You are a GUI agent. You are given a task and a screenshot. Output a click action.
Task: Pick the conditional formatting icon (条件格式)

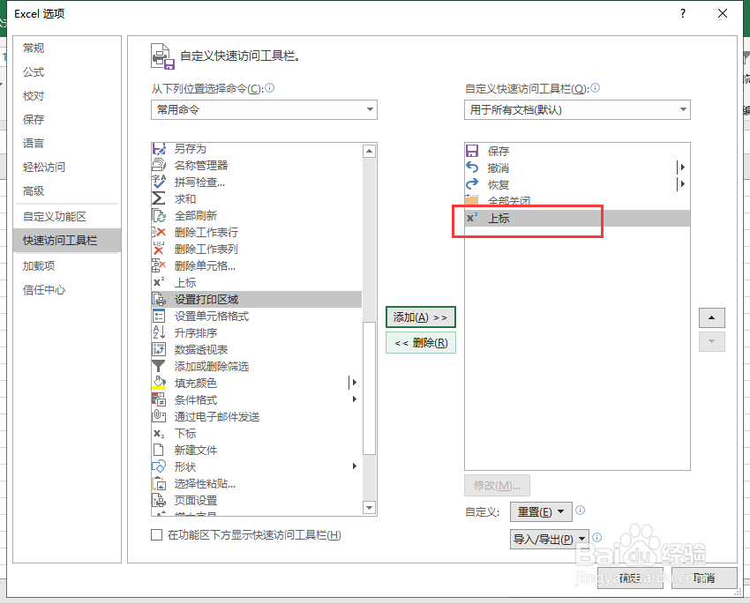coord(159,399)
